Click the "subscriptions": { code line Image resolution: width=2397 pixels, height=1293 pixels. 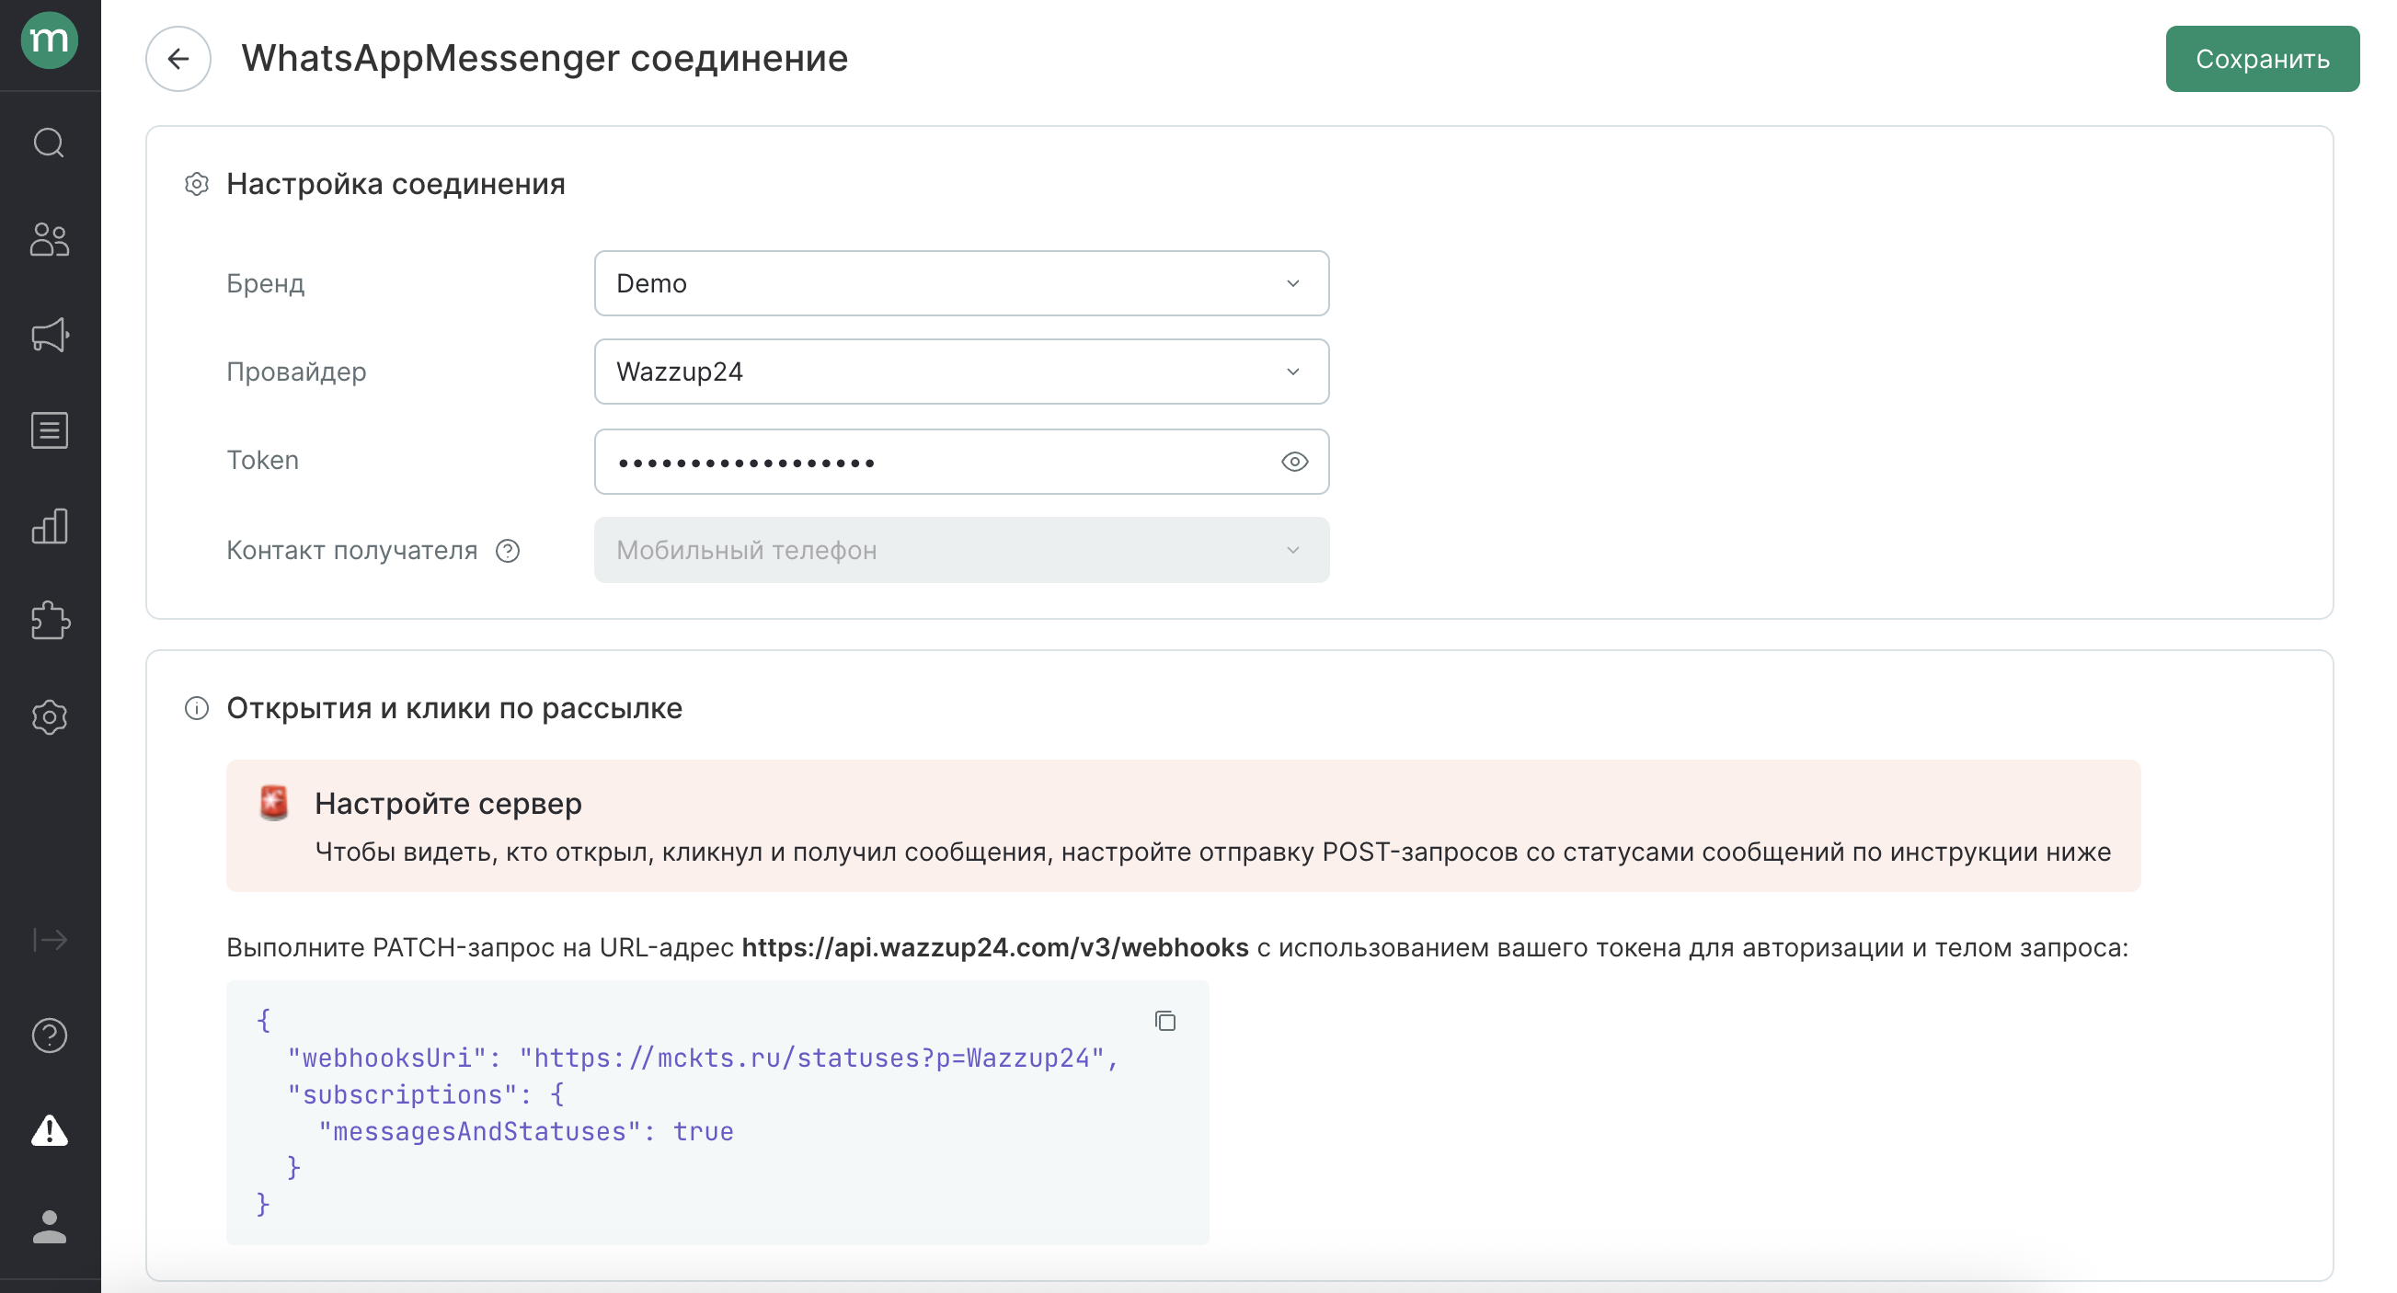click(x=425, y=1094)
